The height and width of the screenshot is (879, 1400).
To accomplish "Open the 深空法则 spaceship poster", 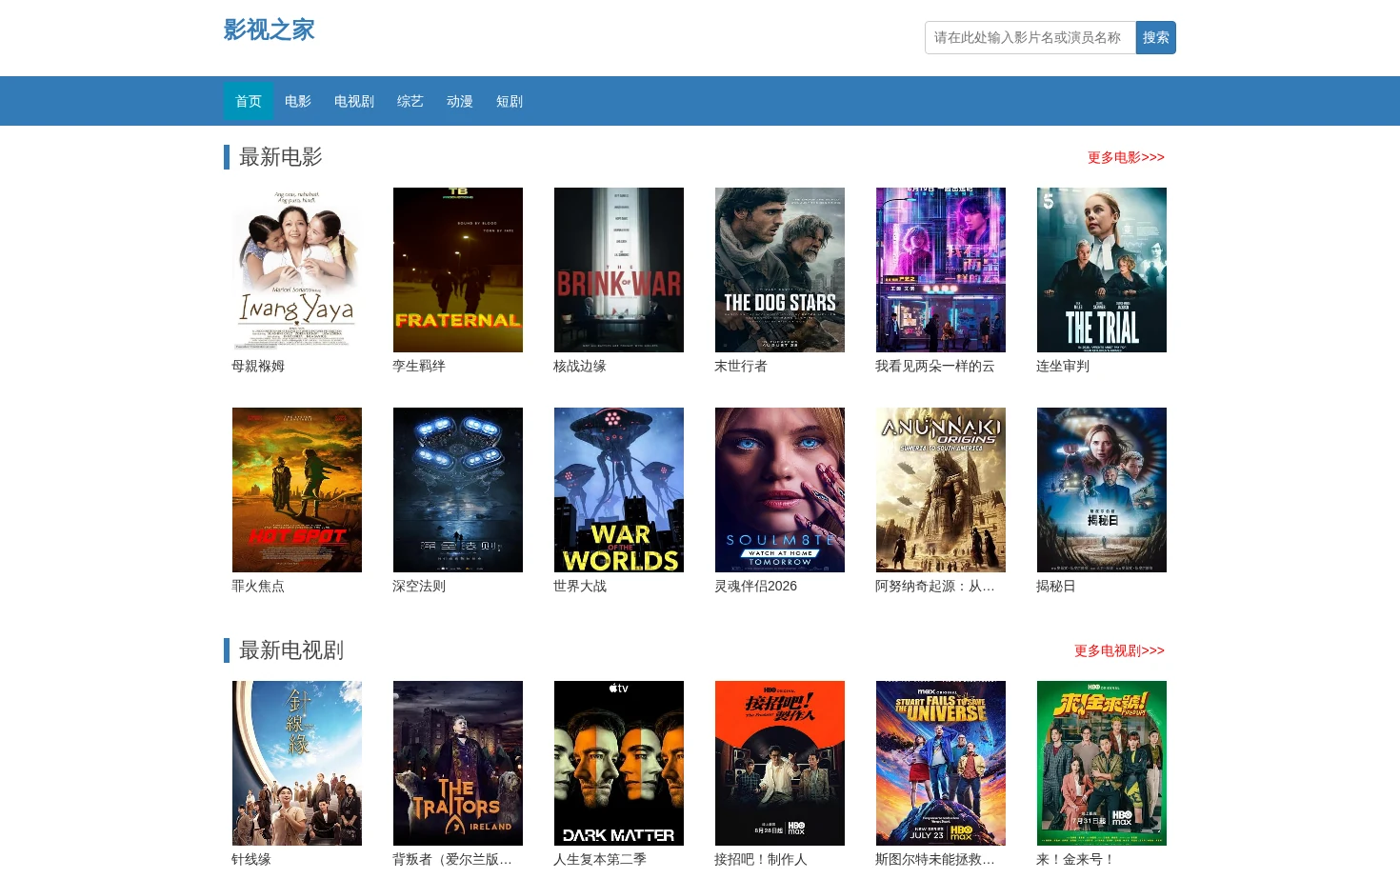I will point(458,489).
